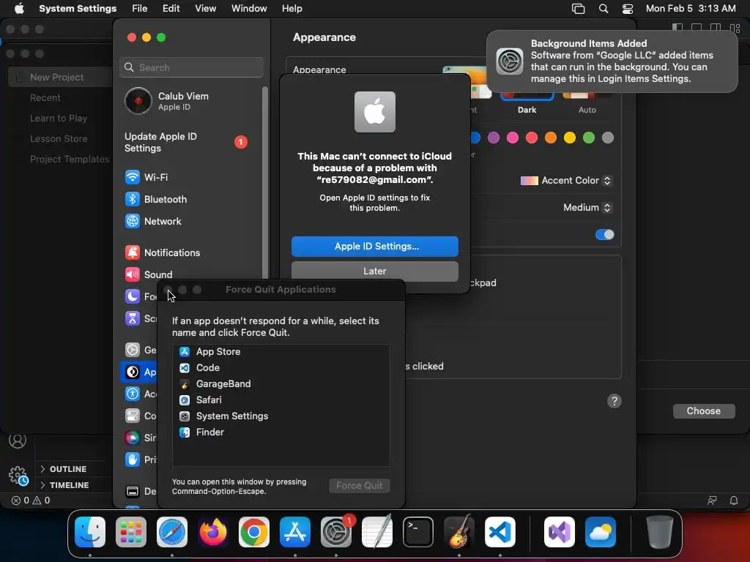Open the File menu

(140, 9)
